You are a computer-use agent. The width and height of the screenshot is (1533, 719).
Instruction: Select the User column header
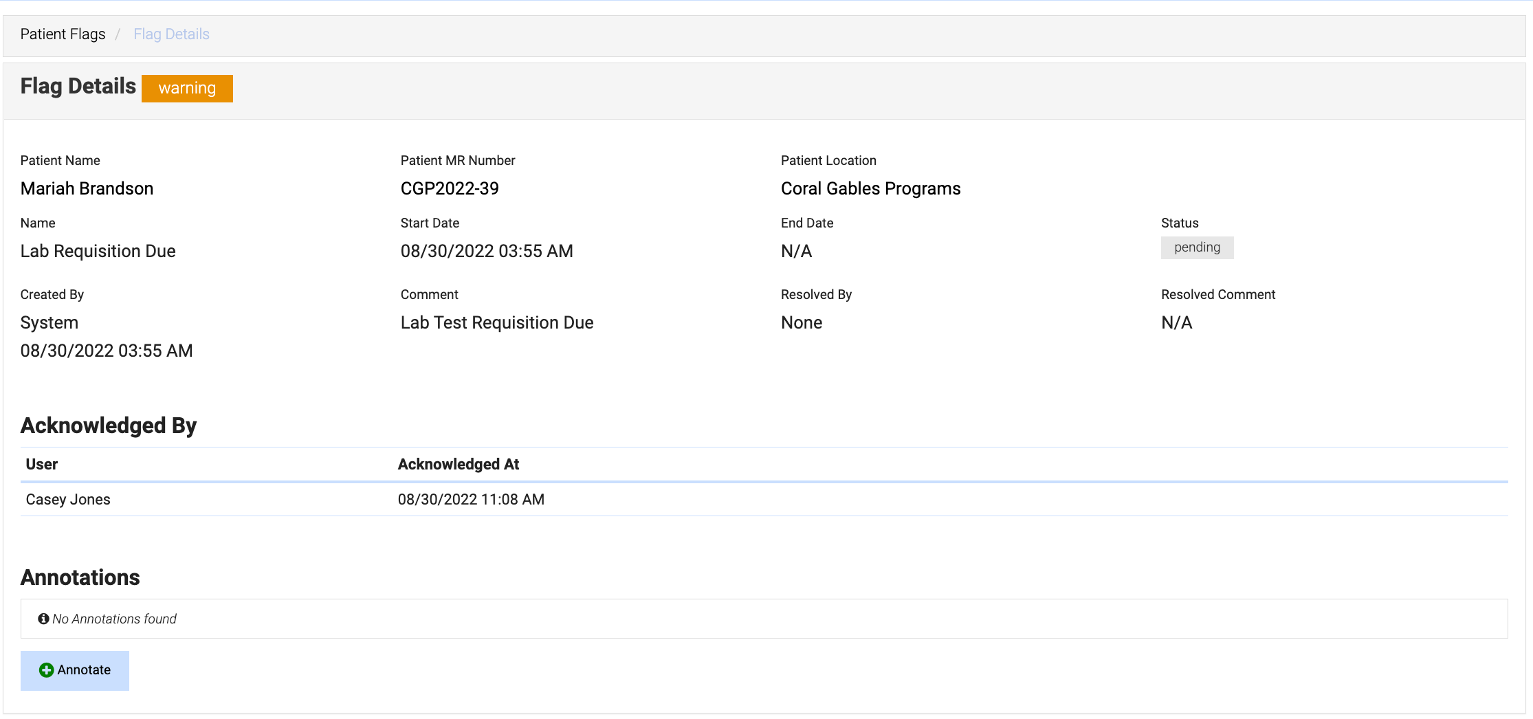pos(42,465)
